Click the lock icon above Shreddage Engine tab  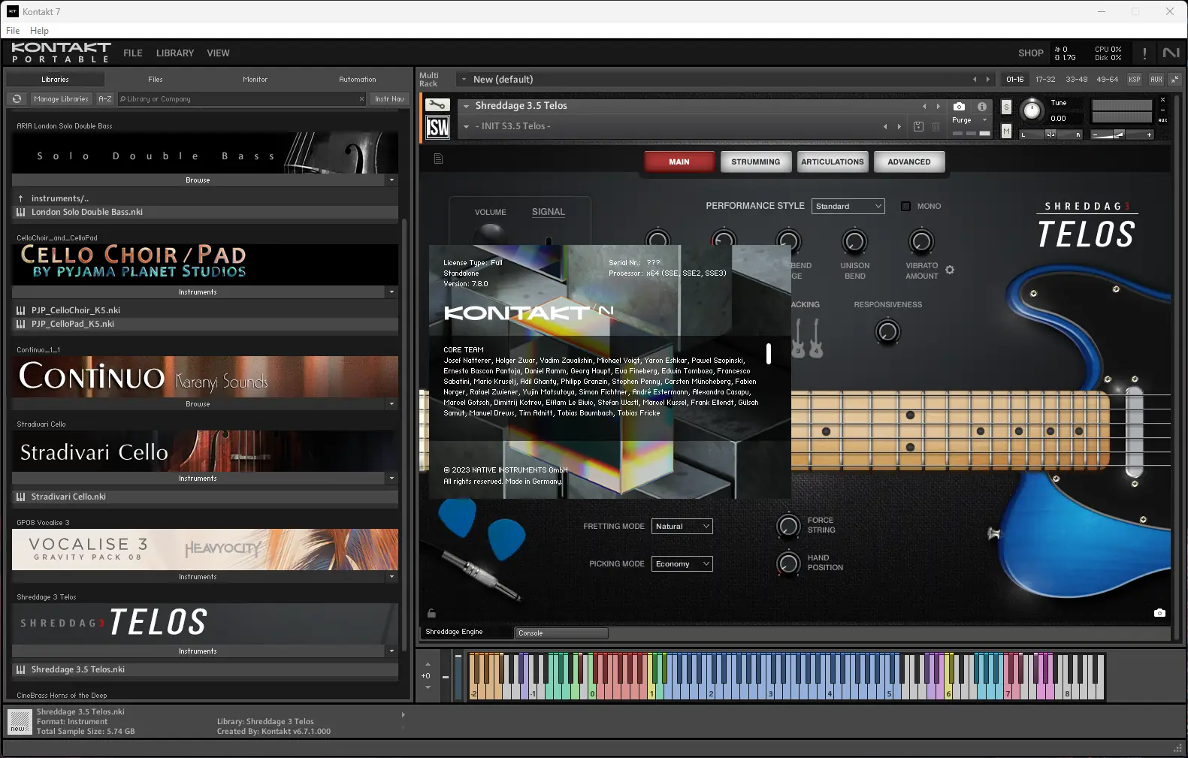[x=431, y=613]
